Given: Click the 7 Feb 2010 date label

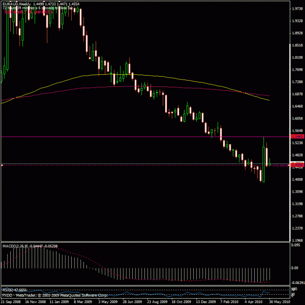Looking at the screenshot, I should (x=229, y=302).
